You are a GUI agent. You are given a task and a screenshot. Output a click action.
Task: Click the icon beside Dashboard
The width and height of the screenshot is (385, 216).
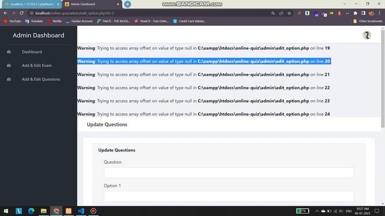click(9, 52)
